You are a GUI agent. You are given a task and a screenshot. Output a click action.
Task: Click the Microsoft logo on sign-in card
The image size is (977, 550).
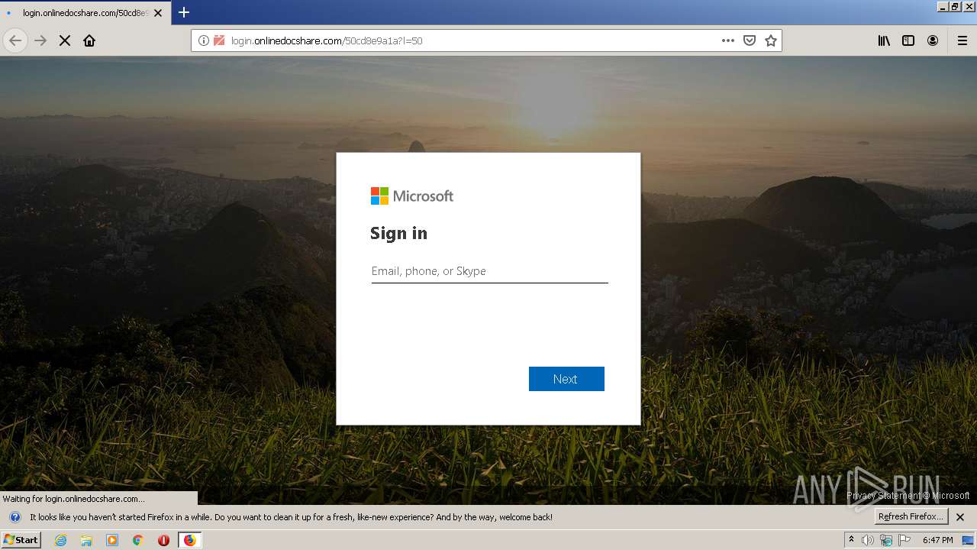[412, 196]
